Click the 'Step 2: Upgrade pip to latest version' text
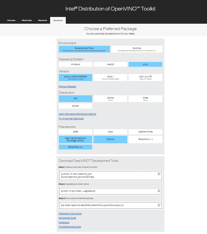The image size is (207, 234). coord(74,184)
